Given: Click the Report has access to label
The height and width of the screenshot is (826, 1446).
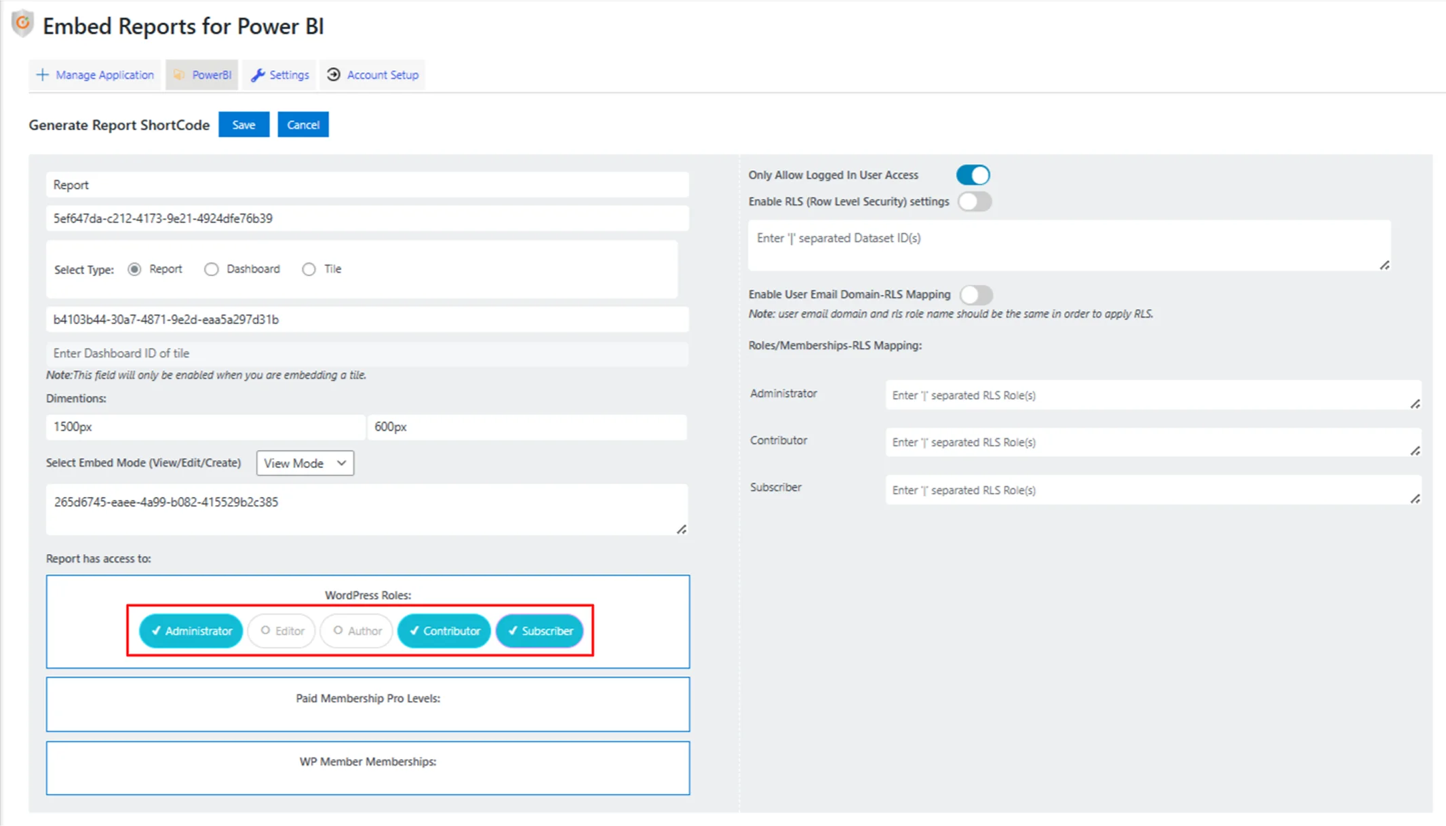Looking at the screenshot, I should tap(98, 559).
